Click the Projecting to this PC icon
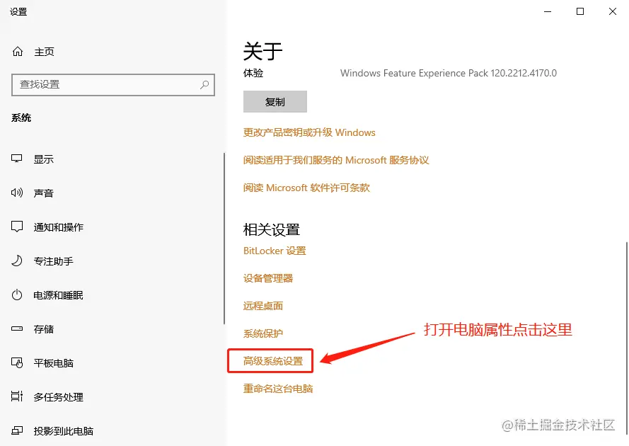The height and width of the screenshot is (446, 629). pos(17,430)
